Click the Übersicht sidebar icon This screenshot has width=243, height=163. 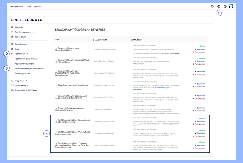click(12, 27)
